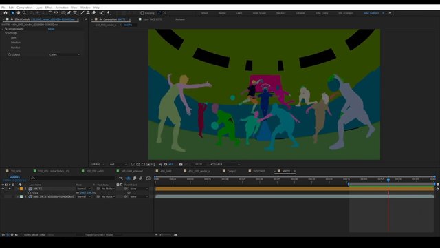Collapse the Settings group twirl
Image resolution: width=440 pixels, height=248 pixels.
(6, 33)
